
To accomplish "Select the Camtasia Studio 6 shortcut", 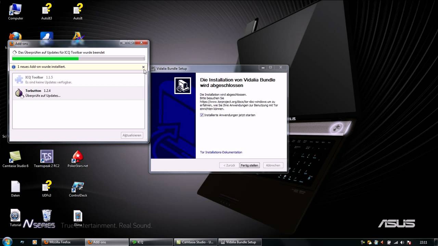I will [x=15, y=159].
